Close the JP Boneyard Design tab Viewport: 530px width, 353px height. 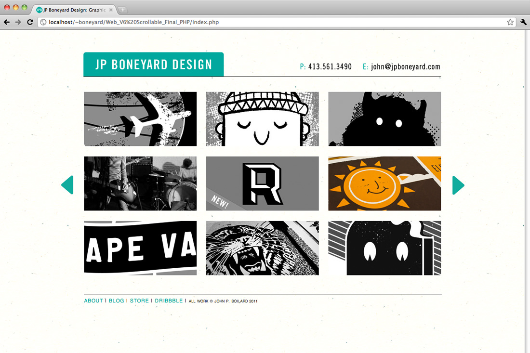111,10
